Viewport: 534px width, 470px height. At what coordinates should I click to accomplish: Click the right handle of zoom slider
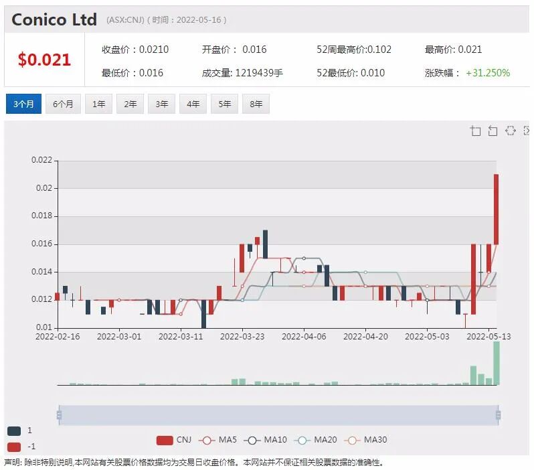[499, 415]
